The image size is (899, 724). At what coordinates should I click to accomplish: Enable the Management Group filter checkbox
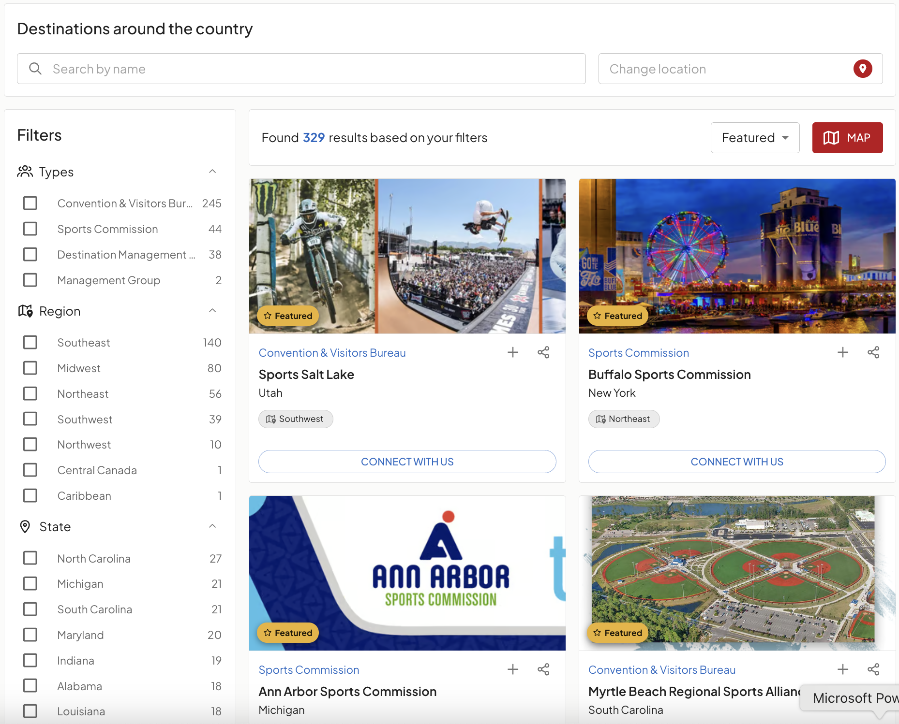(x=30, y=280)
